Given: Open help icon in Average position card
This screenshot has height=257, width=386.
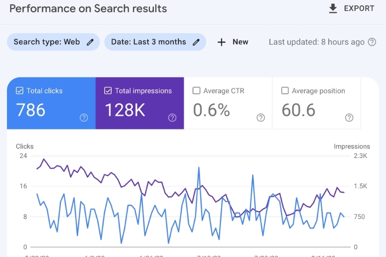Looking at the screenshot, I should (349, 118).
